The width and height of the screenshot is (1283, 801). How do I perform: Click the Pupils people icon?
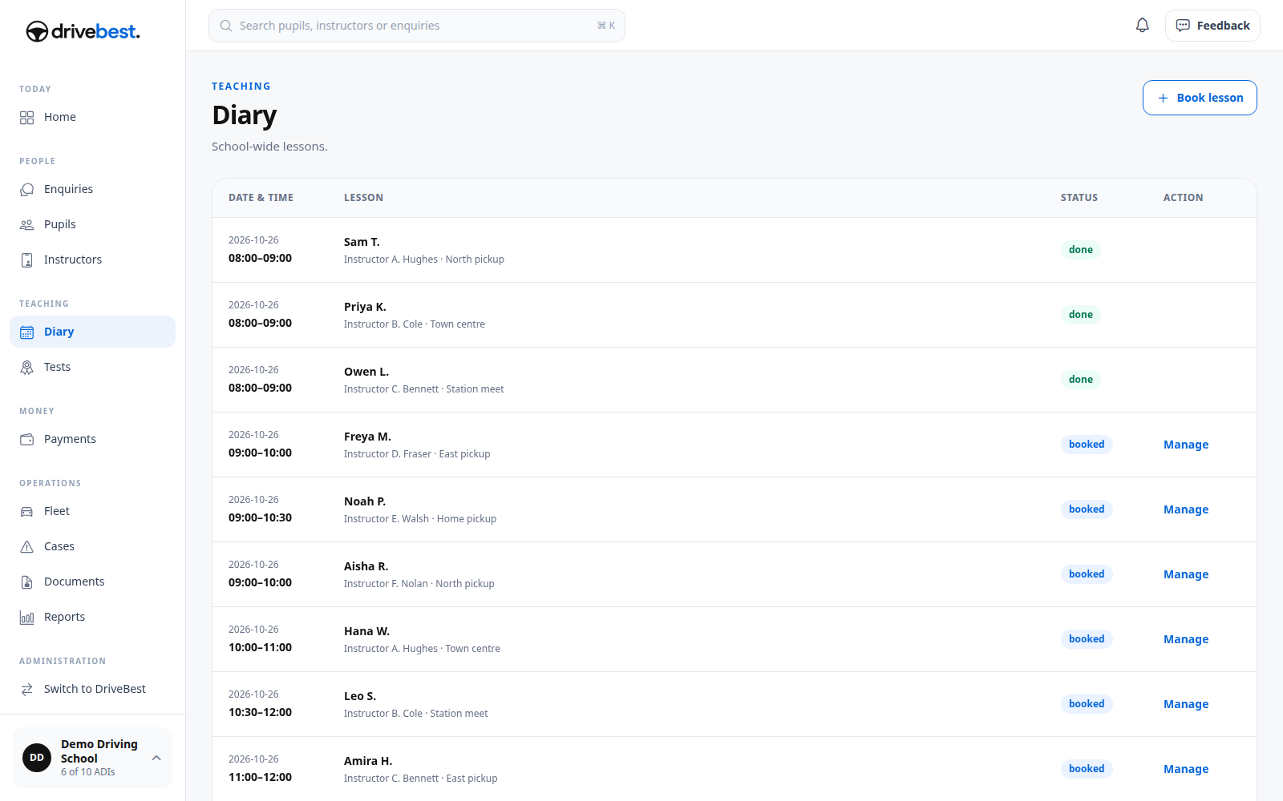click(27, 224)
